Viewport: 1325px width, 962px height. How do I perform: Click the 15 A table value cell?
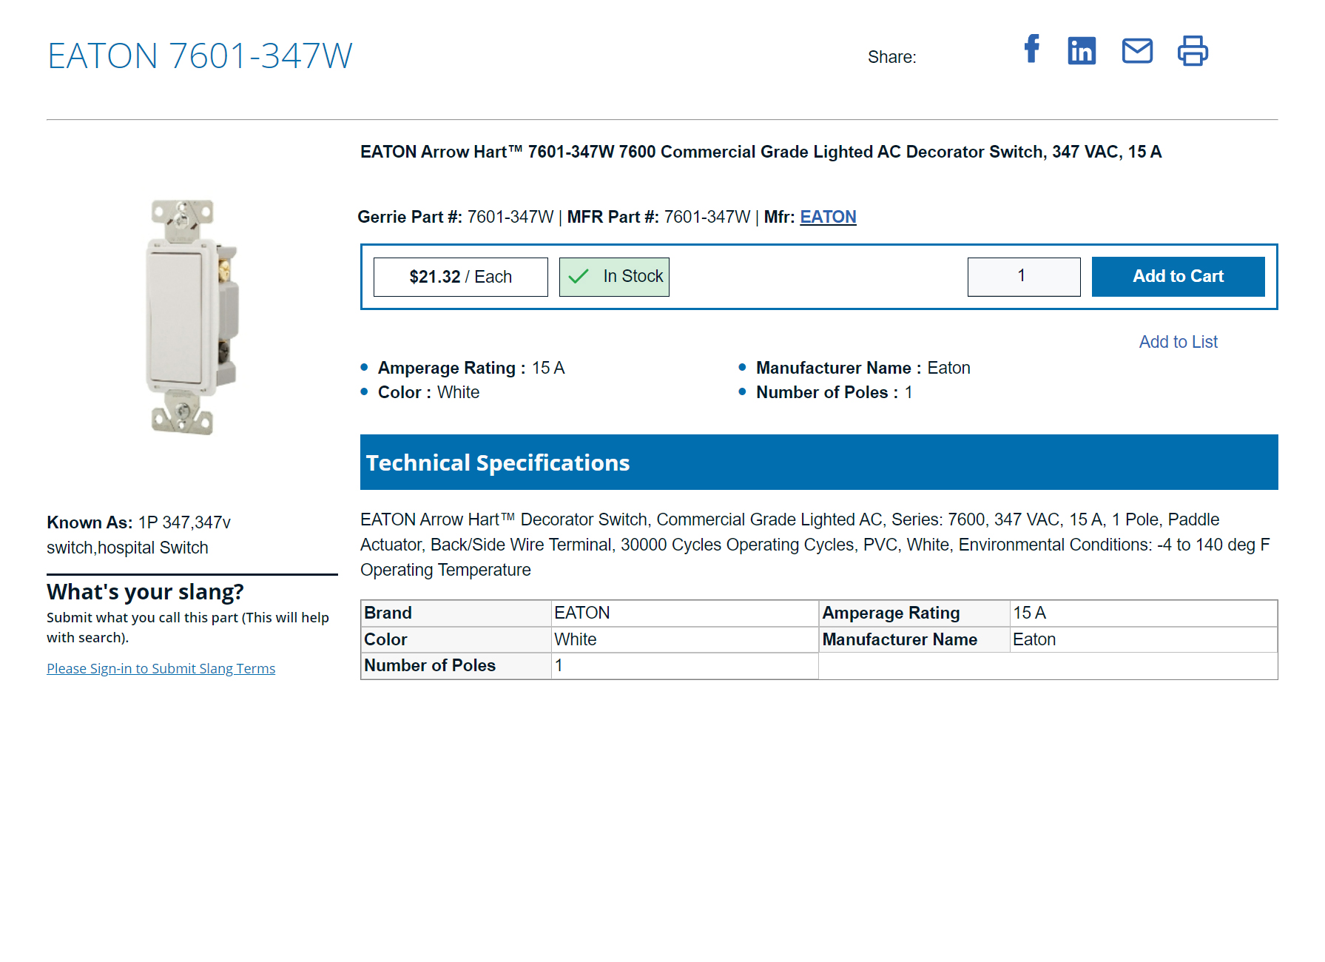coord(1143,613)
